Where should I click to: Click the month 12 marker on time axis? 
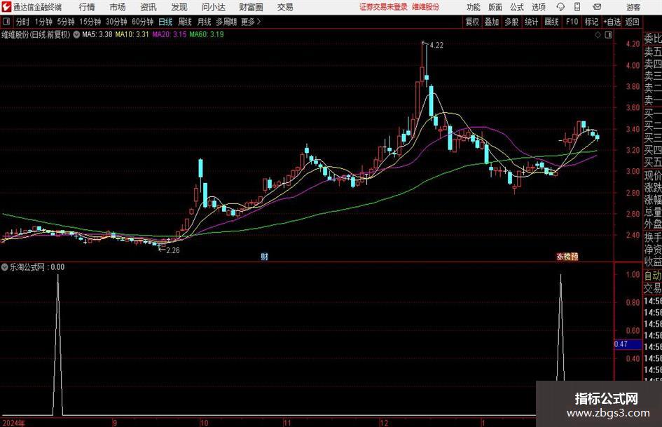pos(384,423)
